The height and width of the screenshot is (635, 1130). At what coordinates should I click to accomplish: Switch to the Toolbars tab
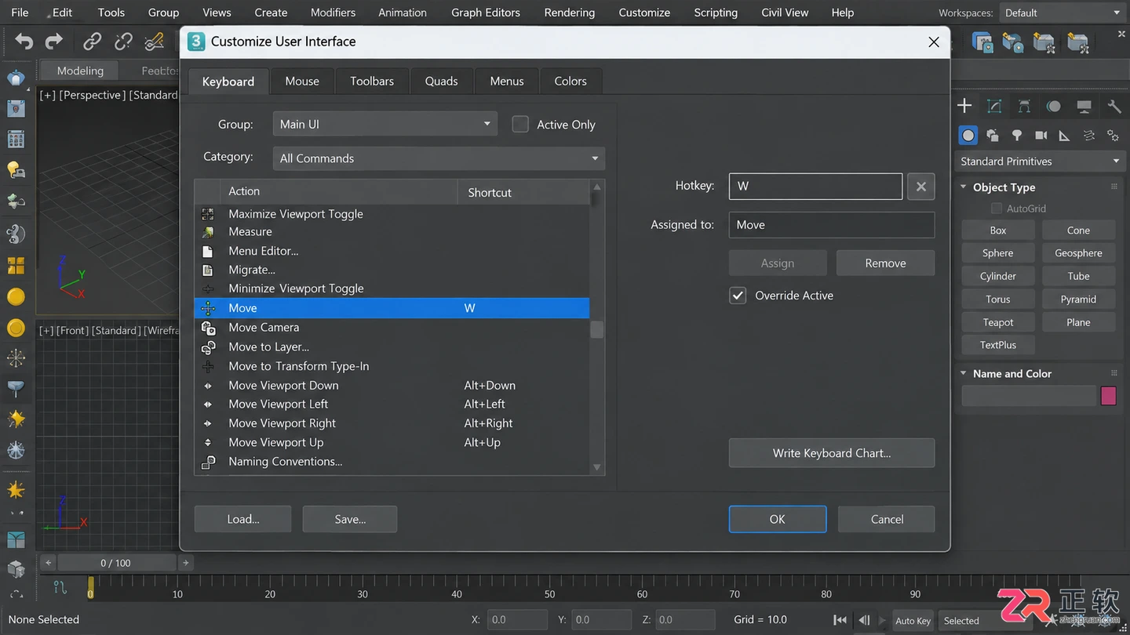372,81
